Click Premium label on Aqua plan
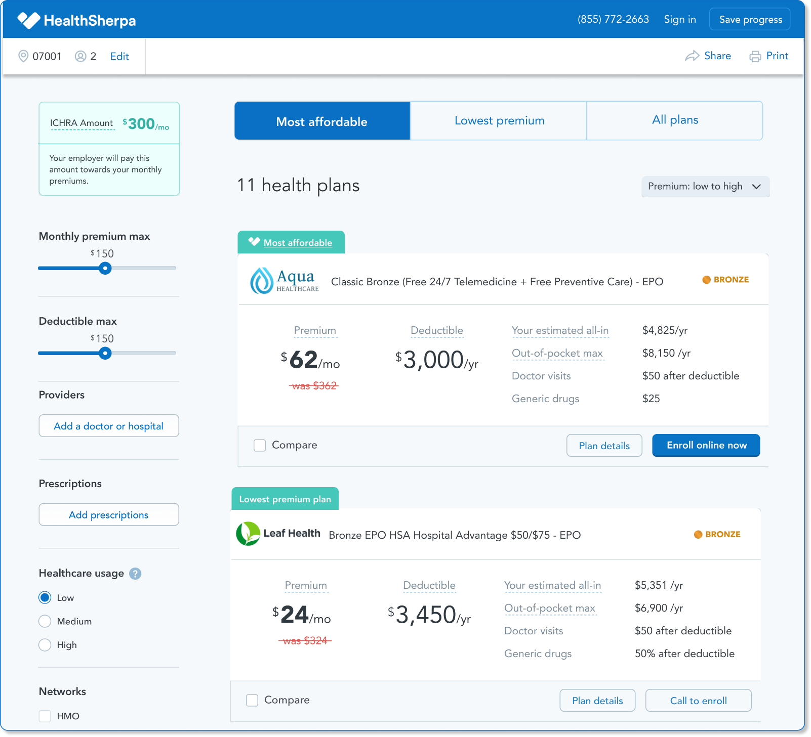The image size is (811, 737). click(315, 330)
